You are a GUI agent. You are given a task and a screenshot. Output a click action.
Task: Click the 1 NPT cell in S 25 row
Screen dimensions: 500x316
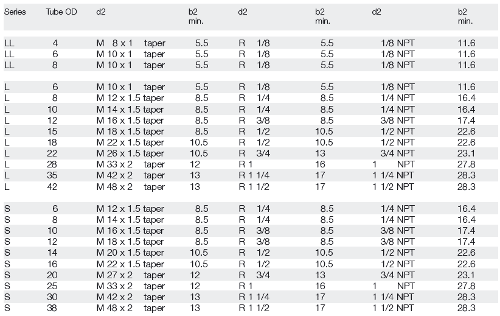(x=393, y=286)
